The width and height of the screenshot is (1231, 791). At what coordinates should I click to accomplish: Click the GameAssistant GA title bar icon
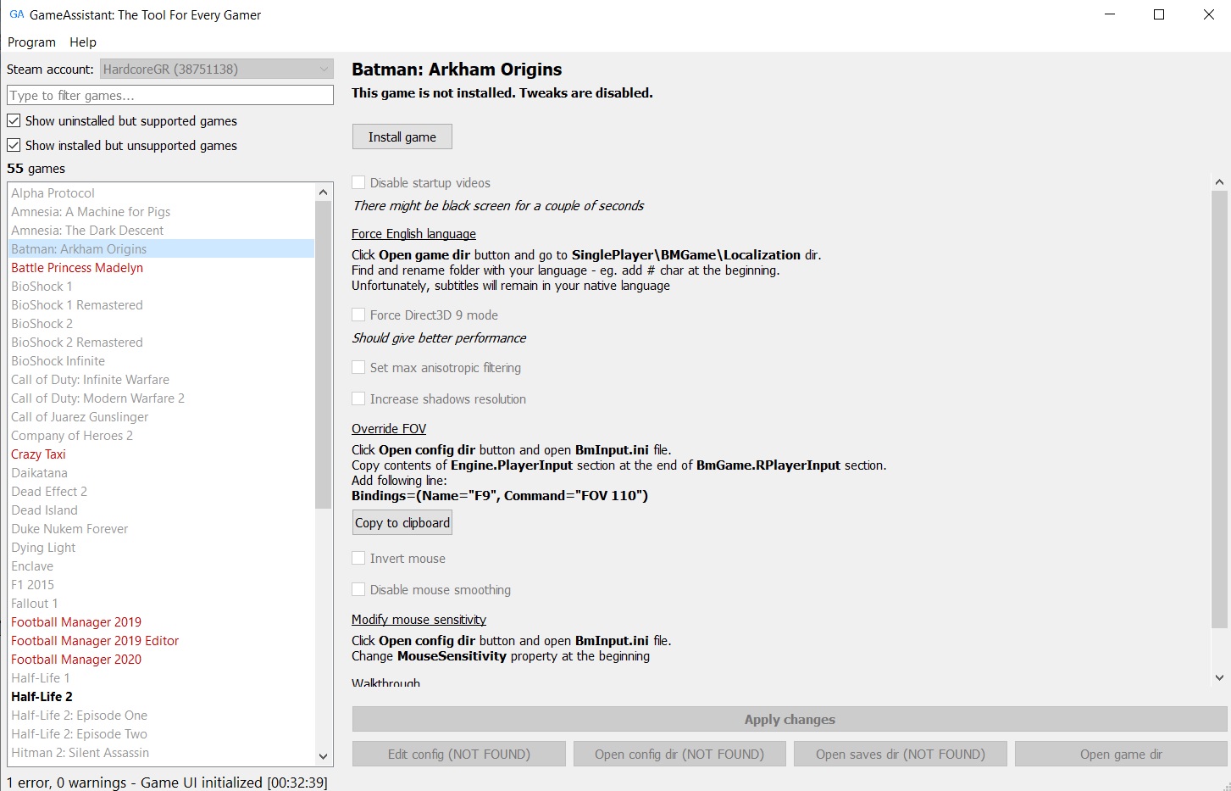[16, 14]
